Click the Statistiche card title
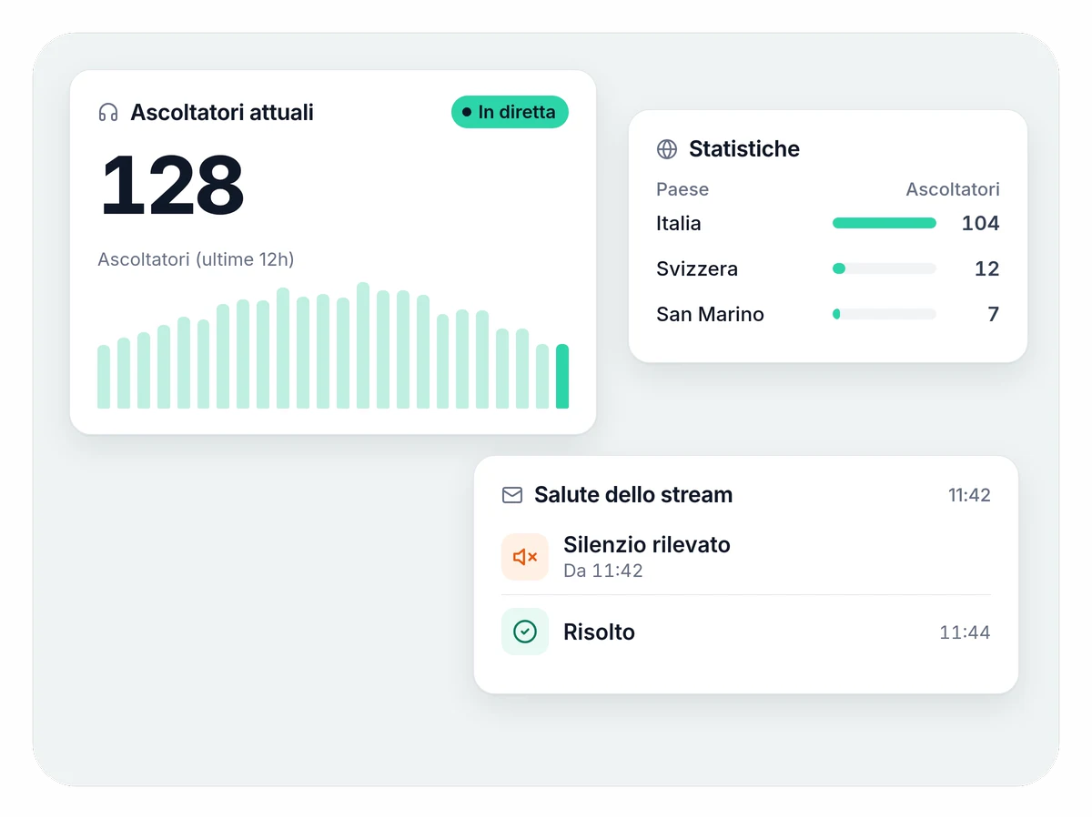 (744, 149)
